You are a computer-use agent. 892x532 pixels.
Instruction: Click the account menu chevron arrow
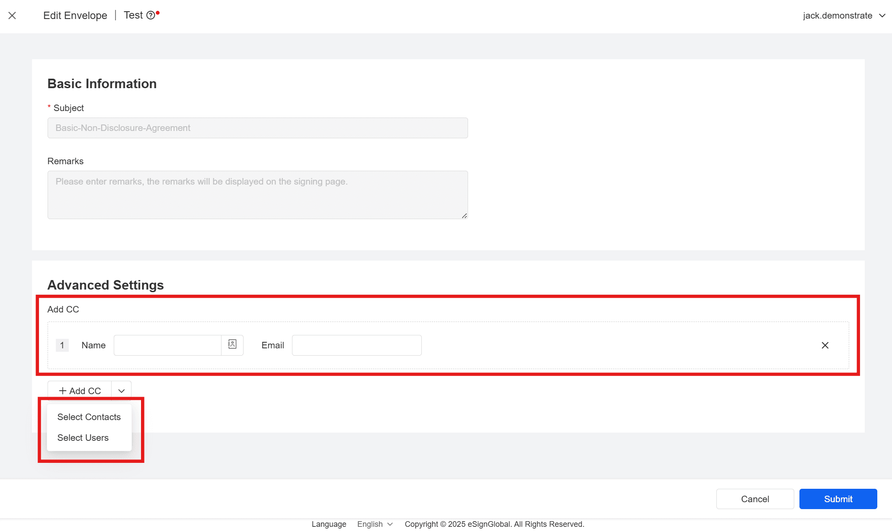click(x=882, y=16)
